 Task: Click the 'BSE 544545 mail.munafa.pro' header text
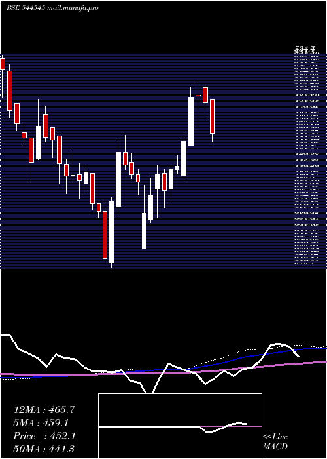(x=52, y=8)
